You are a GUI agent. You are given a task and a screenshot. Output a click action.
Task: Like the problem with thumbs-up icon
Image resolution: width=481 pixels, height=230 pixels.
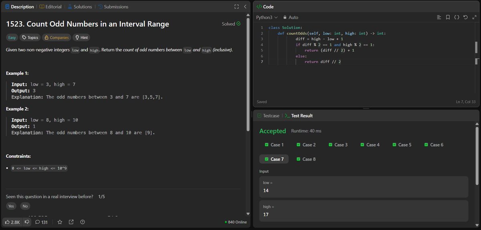tap(12, 222)
